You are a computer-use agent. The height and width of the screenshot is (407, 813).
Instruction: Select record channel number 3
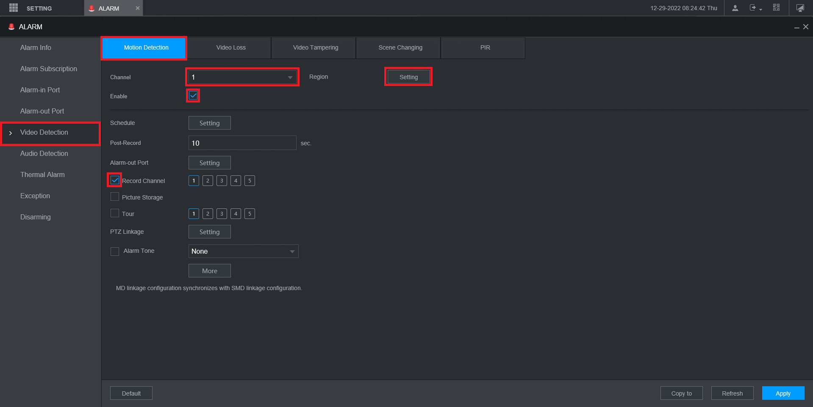[222, 181]
